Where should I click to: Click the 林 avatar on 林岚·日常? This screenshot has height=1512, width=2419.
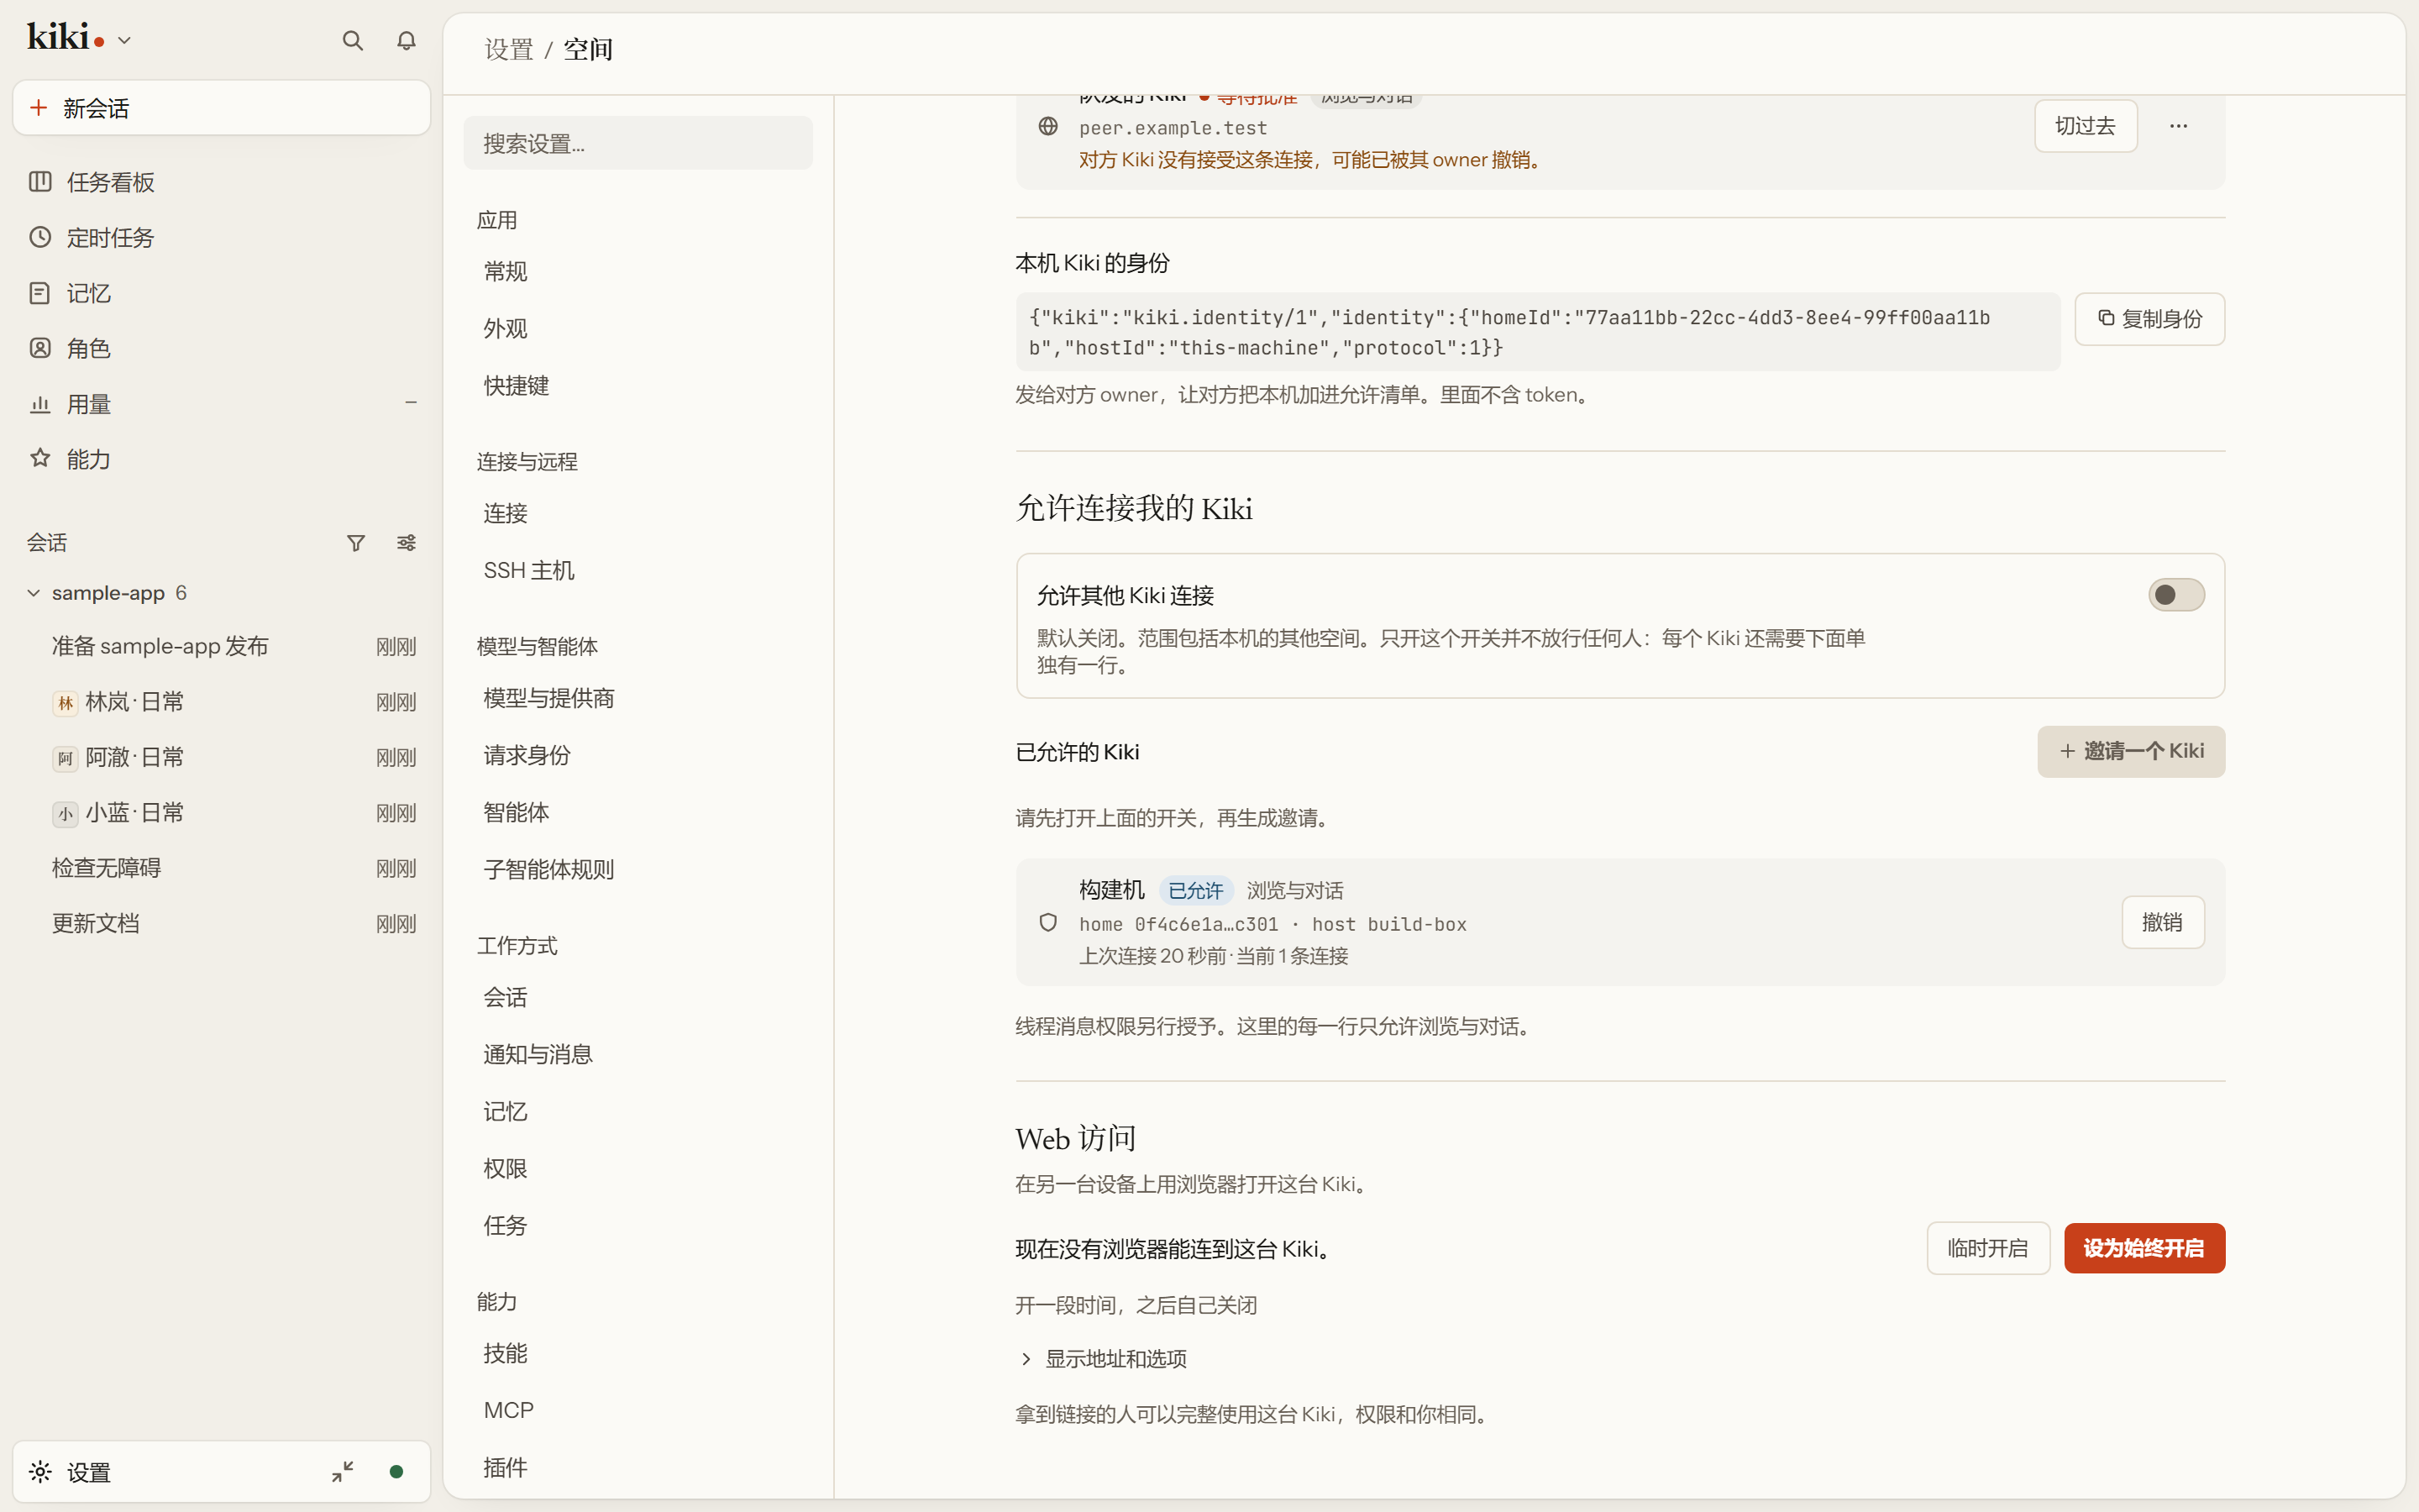coord(65,703)
